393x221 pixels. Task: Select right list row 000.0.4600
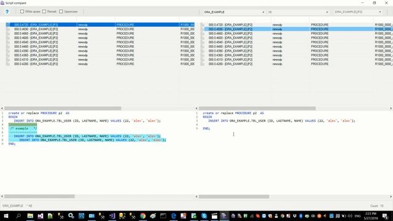coord(297,38)
